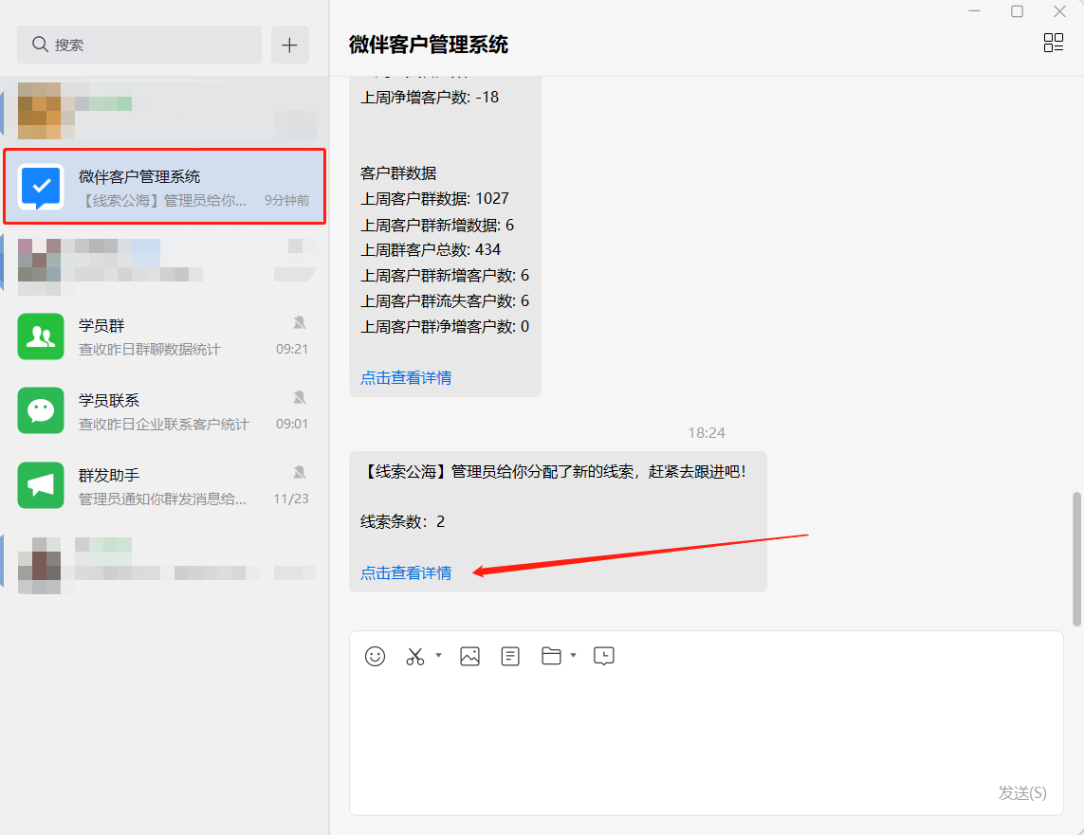Open the app grid icon beside chat title
1084x835 pixels.
1053,43
